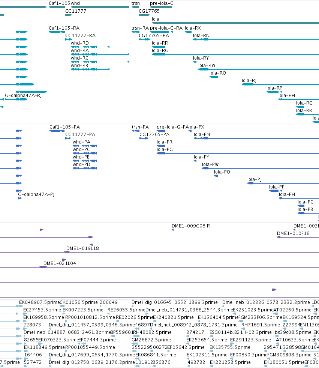
Task: Click the DME1-010F18 clone label
Action: click(293, 234)
